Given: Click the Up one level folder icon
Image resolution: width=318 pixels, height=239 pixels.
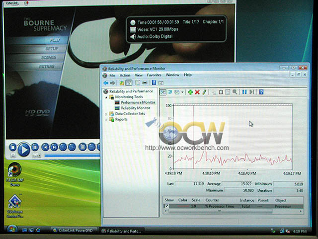Looking at the screenshot, I should (x=122, y=83).
